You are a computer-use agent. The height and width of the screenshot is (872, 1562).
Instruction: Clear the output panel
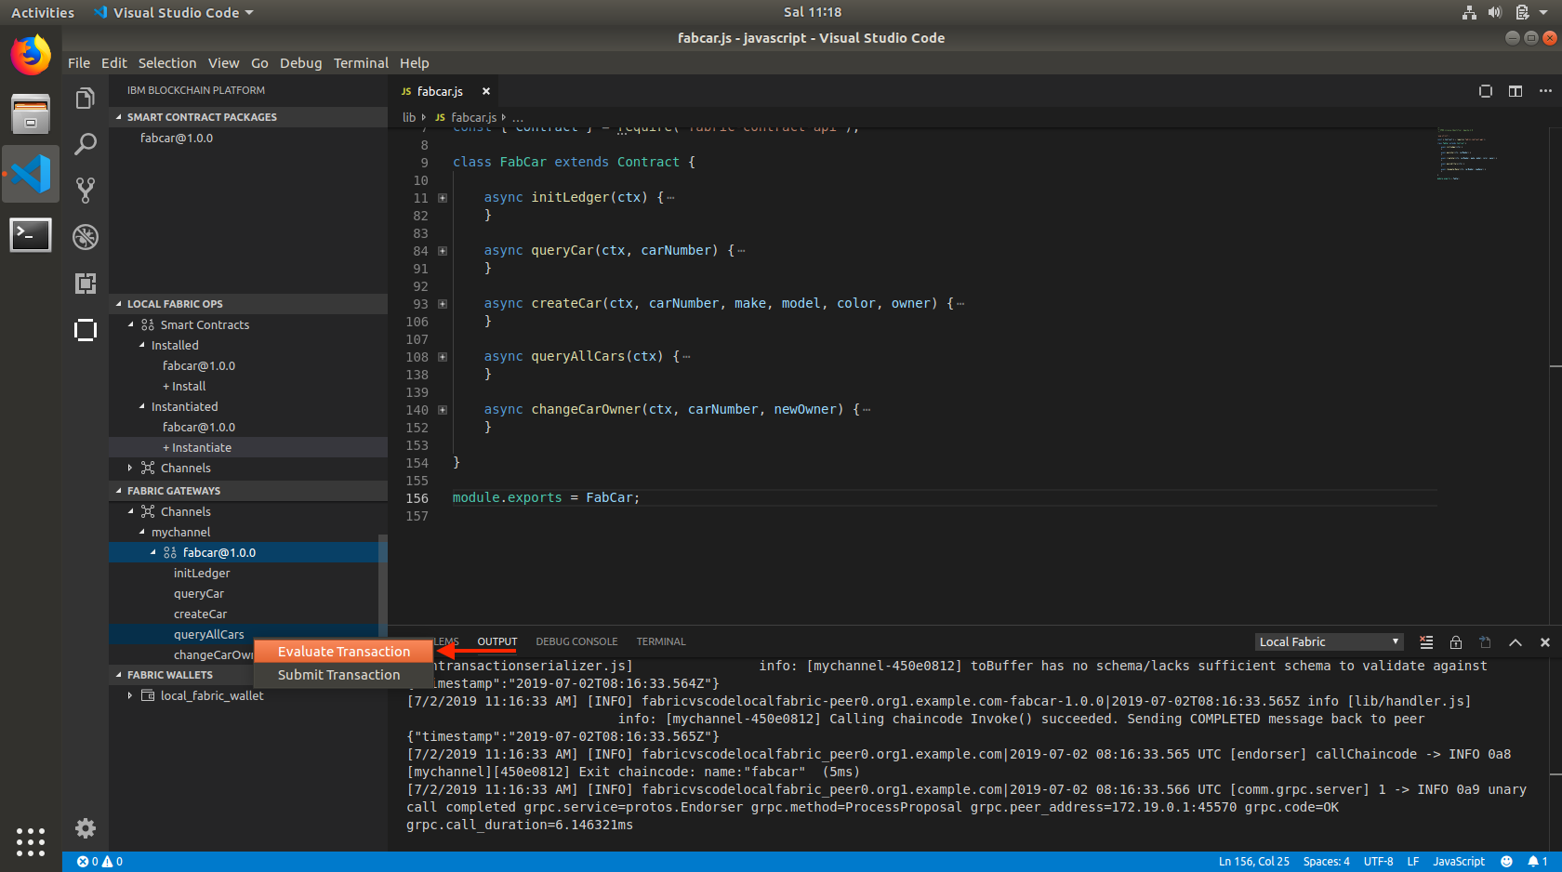[x=1426, y=642]
